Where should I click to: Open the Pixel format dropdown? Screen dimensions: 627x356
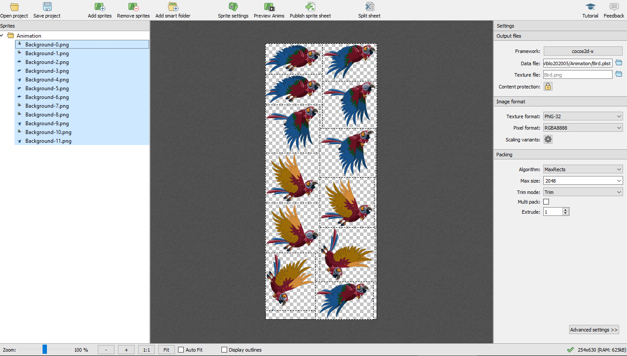pos(583,128)
